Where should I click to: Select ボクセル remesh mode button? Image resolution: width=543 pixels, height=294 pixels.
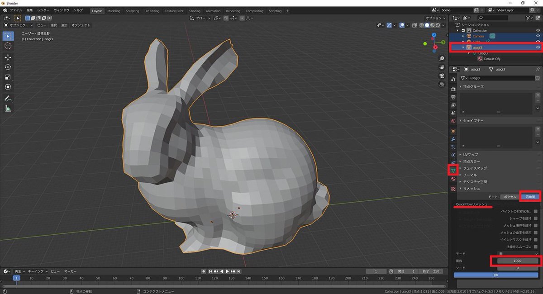510,197
